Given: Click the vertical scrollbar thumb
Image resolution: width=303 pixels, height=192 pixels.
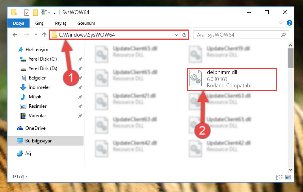Looking at the screenshot, I should click(290, 58).
